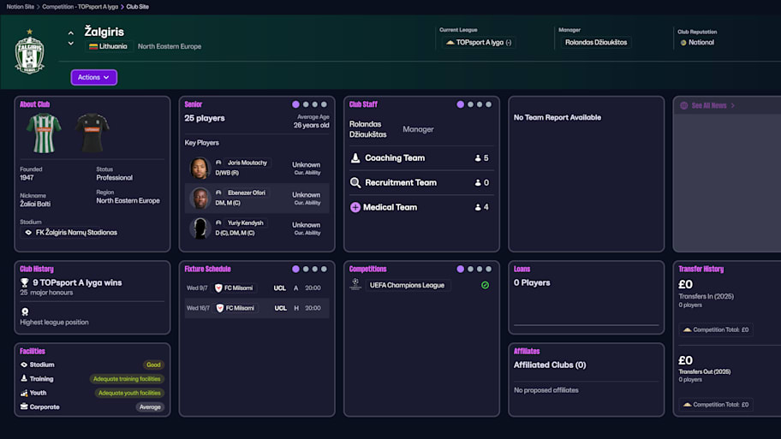Click the green status check icon in Competitions
Screen dimensions: 781x439
click(486, 285)
